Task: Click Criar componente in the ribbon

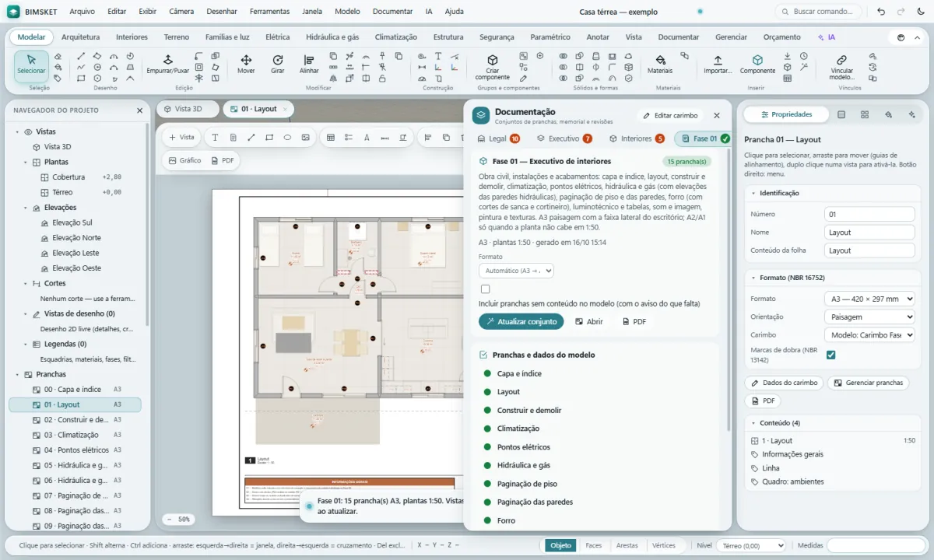Action: 493,67
